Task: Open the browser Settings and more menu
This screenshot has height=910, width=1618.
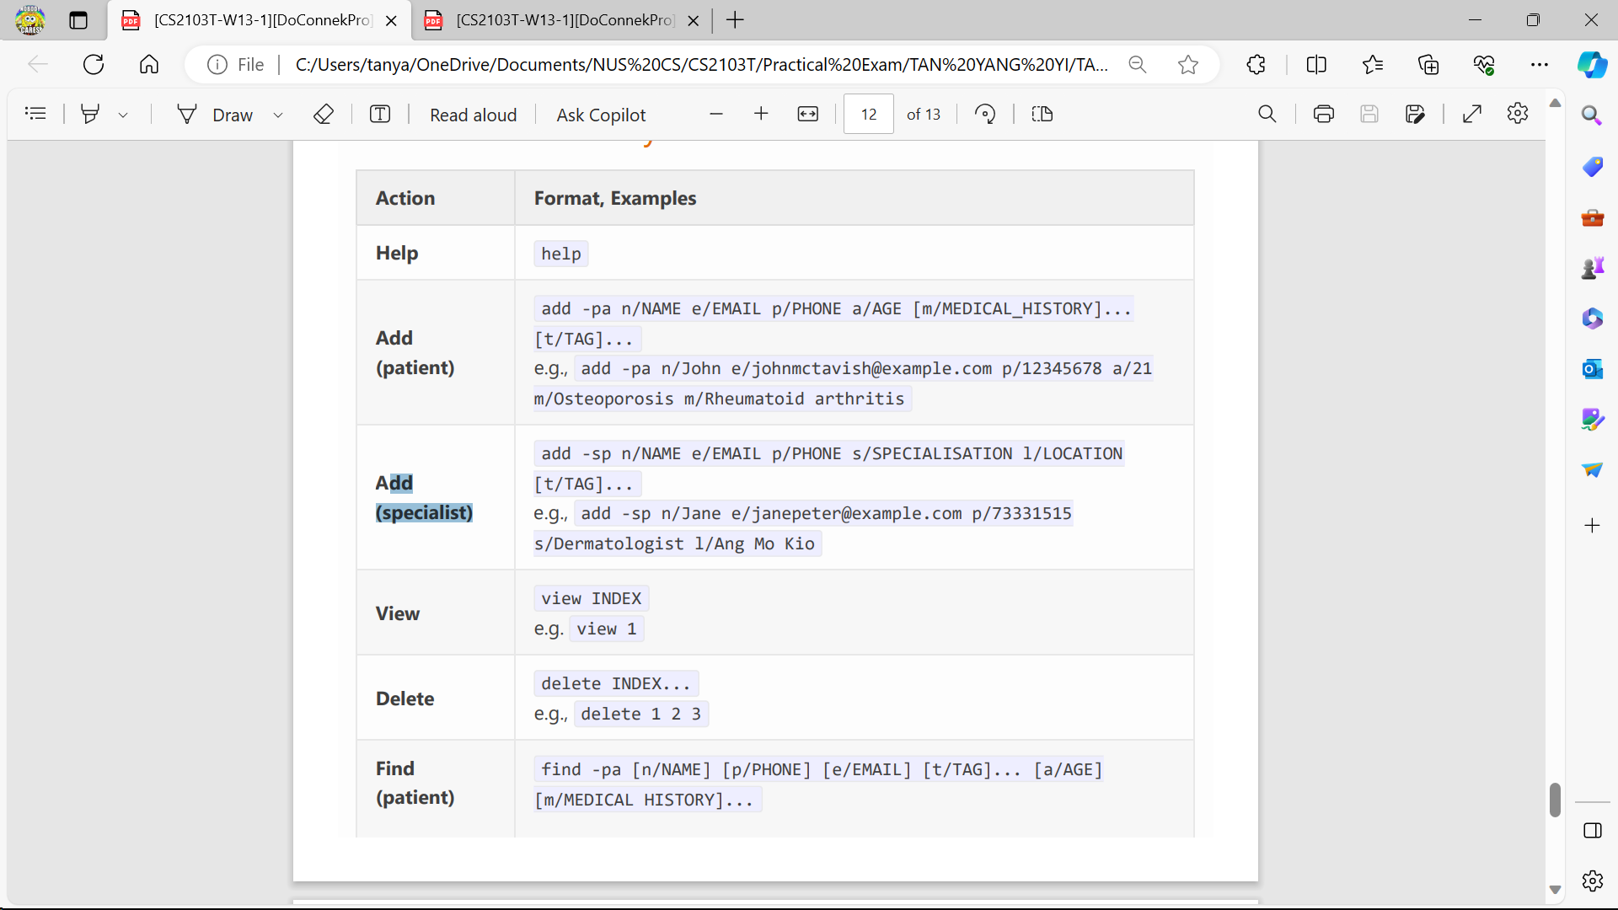Action: click(x=1540, y=65)
